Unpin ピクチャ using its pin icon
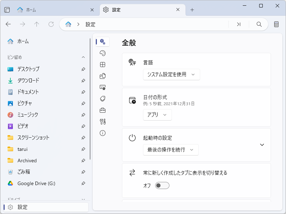The image size is (286, 214). (83, 103)
